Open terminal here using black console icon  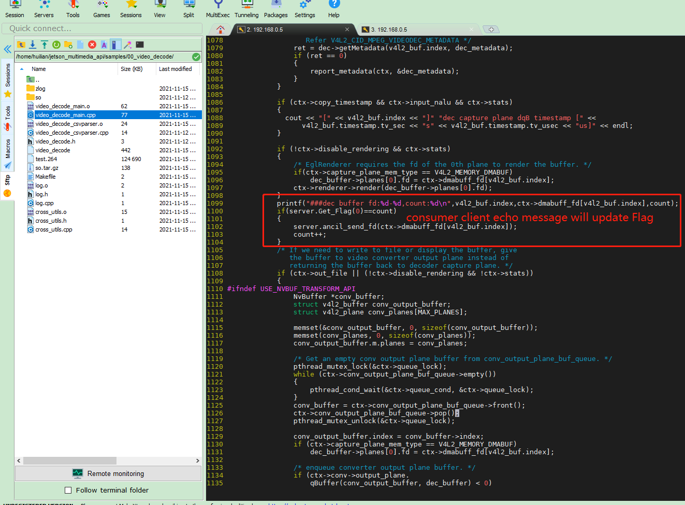click(x=140, y=45)
